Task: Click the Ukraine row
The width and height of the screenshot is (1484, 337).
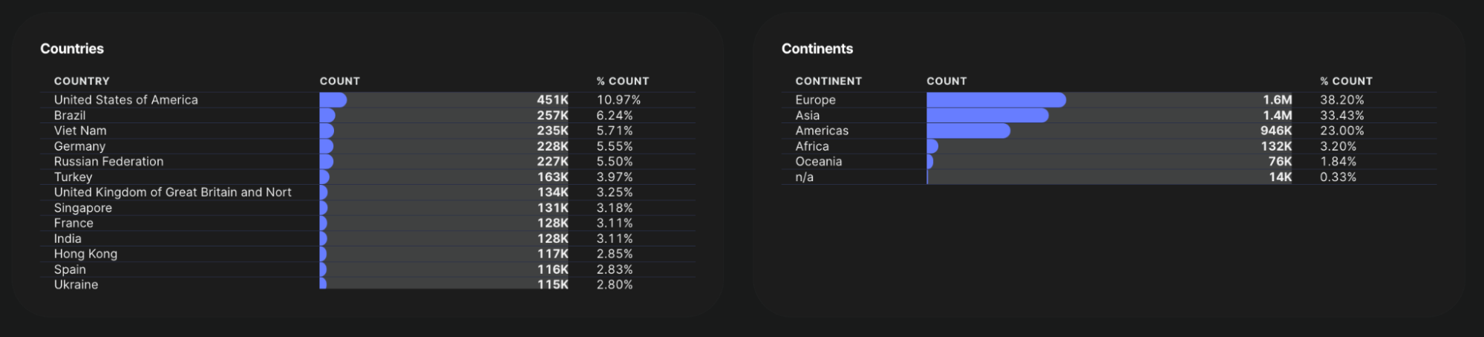Action: 367,284
